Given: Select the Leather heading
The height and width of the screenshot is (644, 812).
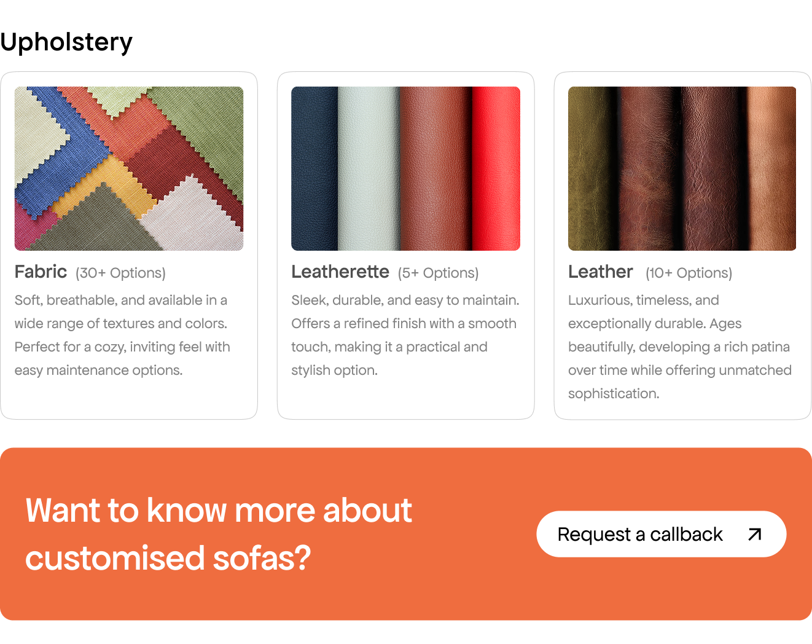Looking at the screenshot, I should tap(600, 272).
